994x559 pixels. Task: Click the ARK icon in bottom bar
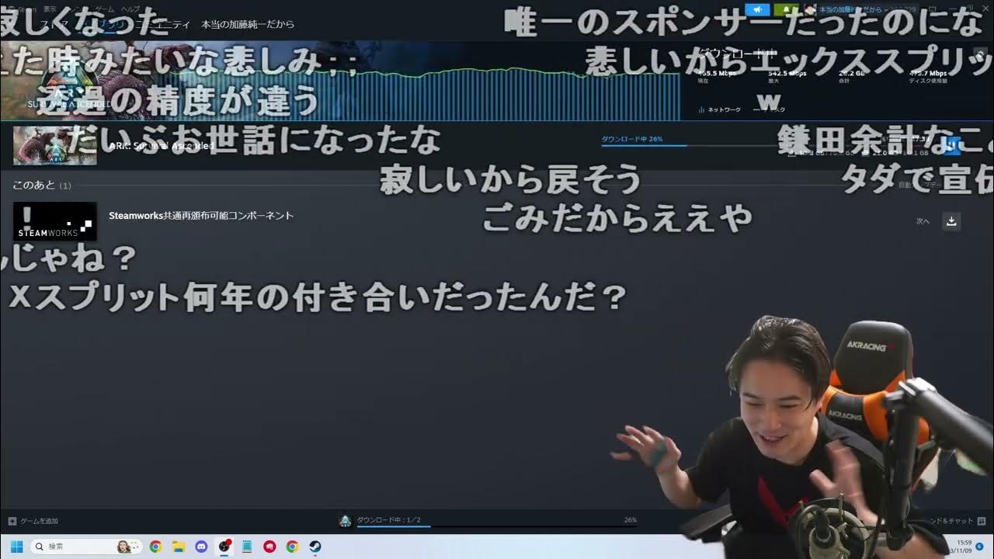[x=346, y=521]
